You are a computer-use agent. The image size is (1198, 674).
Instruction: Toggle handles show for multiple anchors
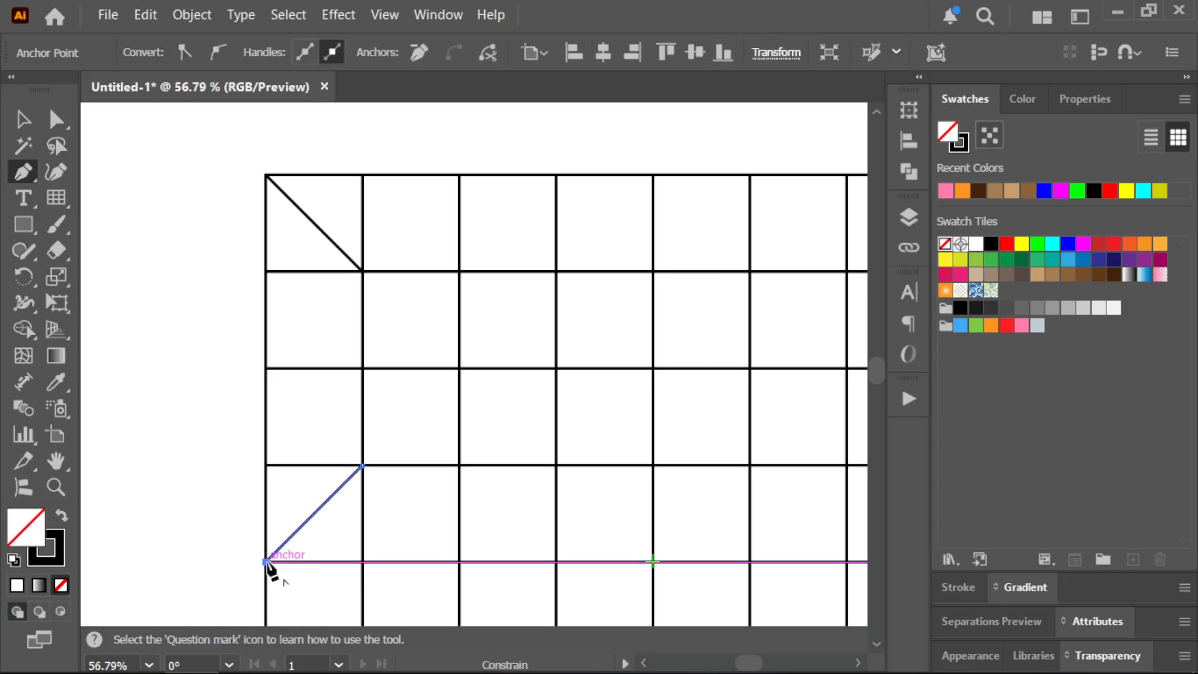[x=304, y=52]
